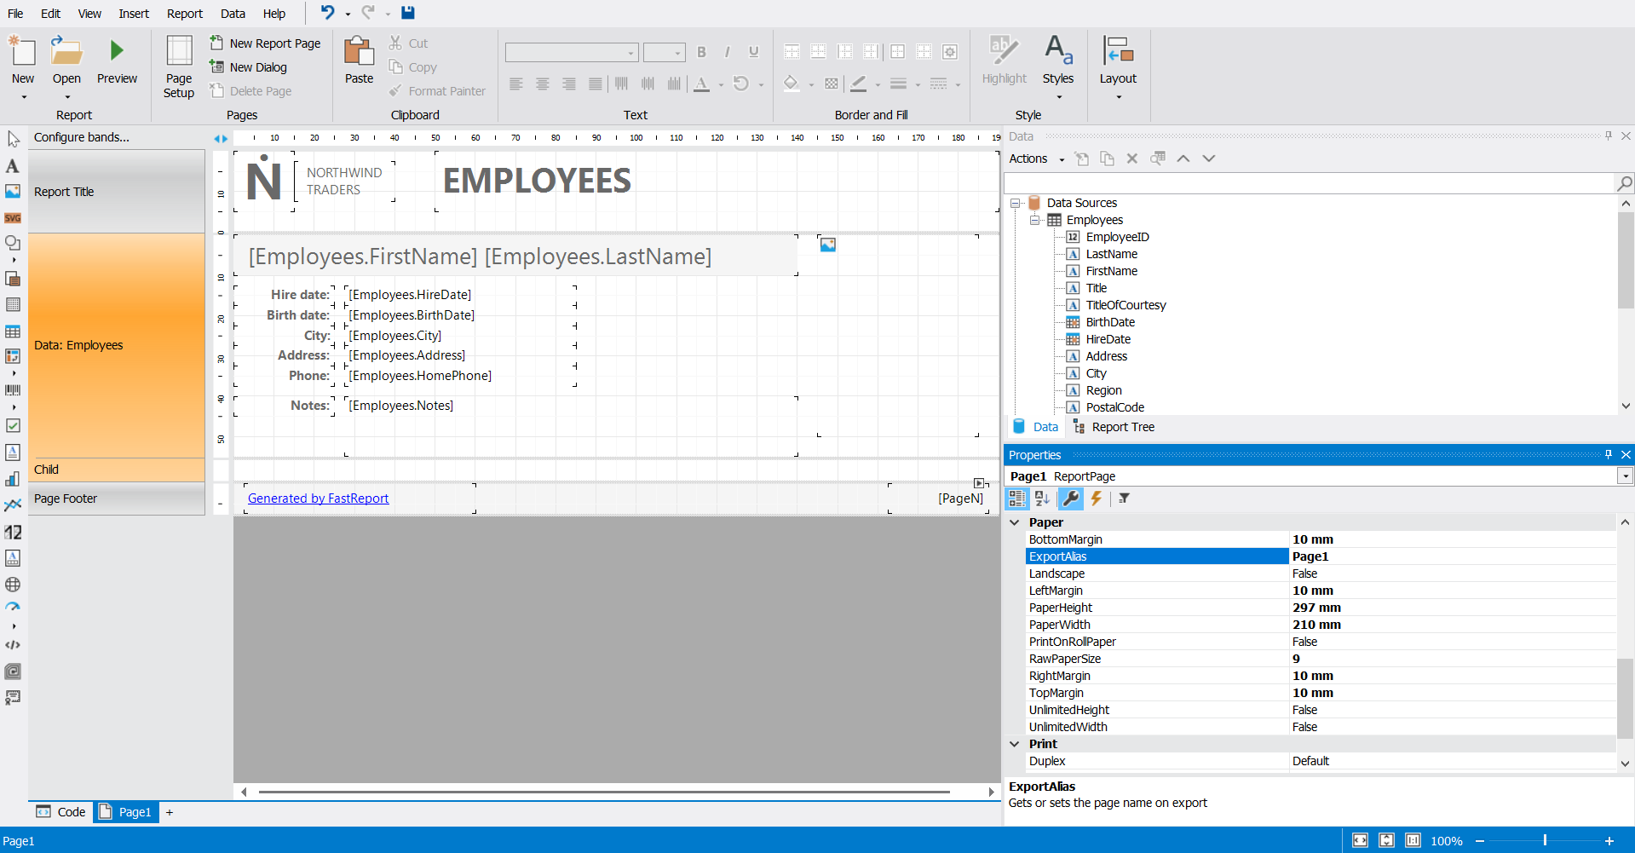Toggle categorized view in Properties
This screenshot has height=853, width=1635.
[x=1017, y=499]
